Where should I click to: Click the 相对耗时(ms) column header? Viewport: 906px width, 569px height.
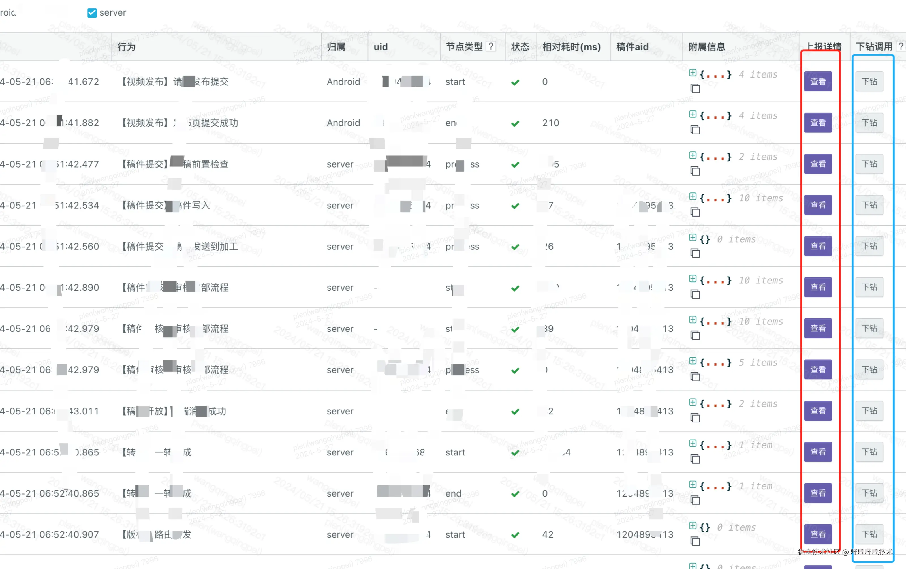point(571,47)
